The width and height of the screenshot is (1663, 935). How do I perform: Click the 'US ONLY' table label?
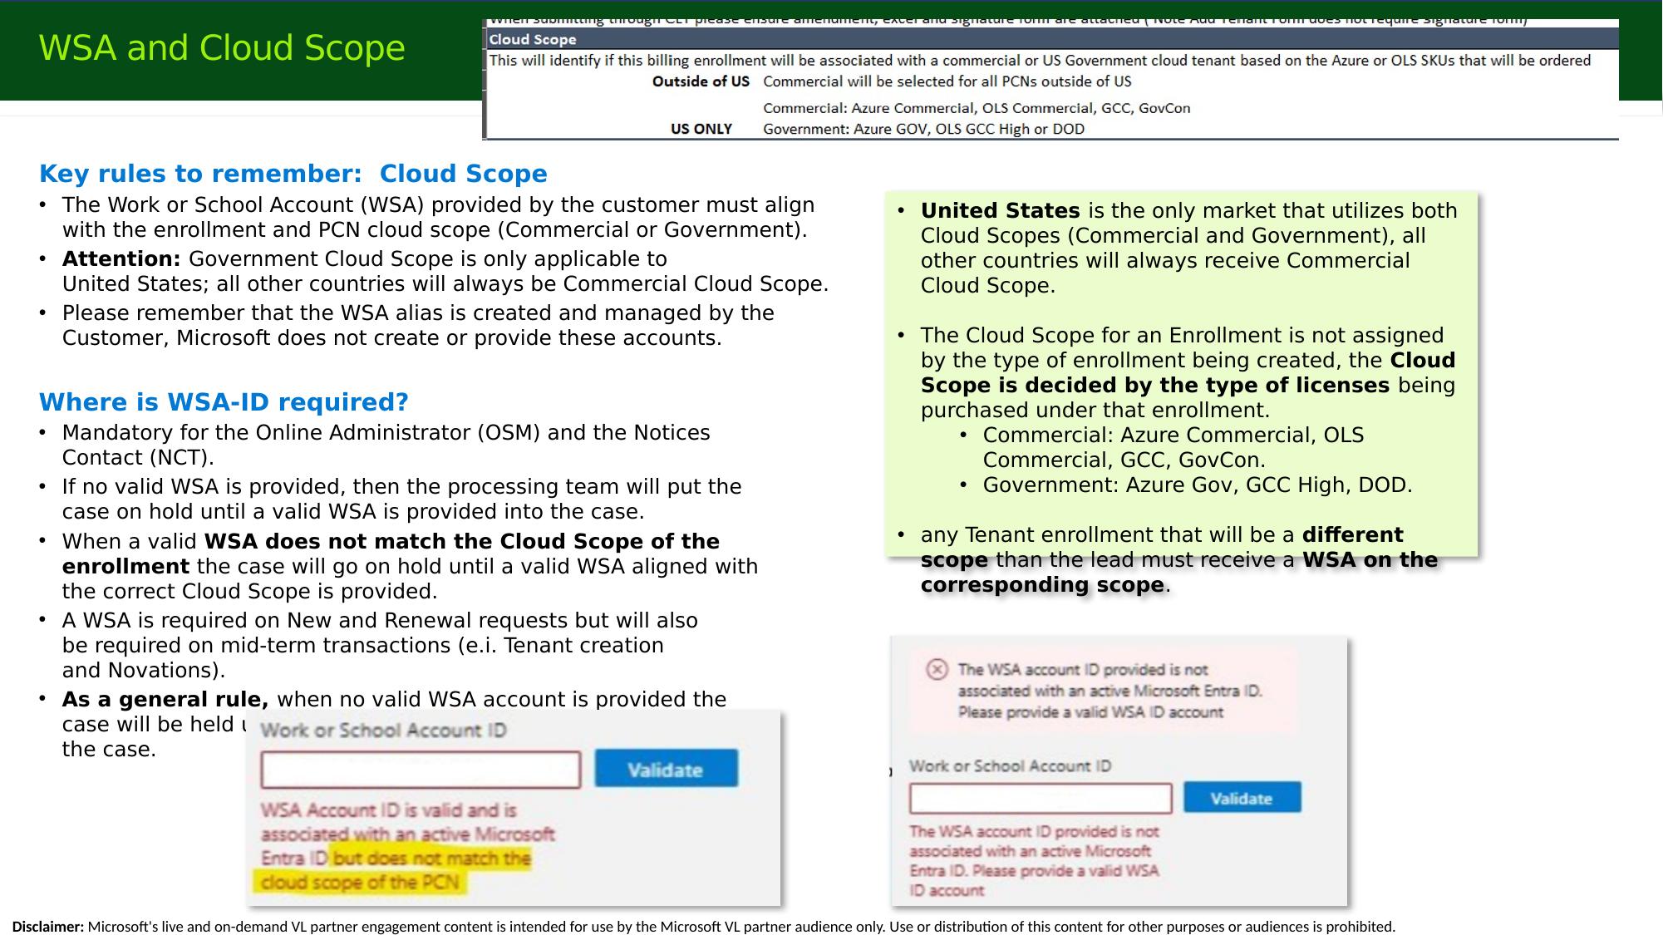pos(701,129)
